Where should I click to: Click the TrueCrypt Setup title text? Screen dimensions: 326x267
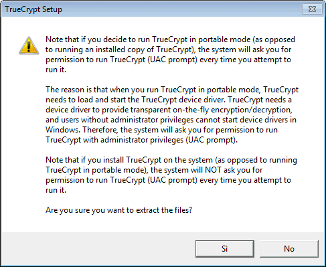(33, 9)
